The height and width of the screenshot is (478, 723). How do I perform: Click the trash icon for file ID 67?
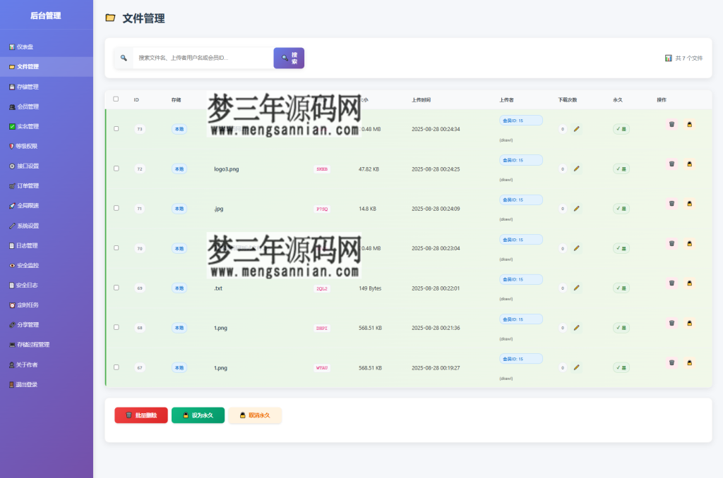(671, 362)
